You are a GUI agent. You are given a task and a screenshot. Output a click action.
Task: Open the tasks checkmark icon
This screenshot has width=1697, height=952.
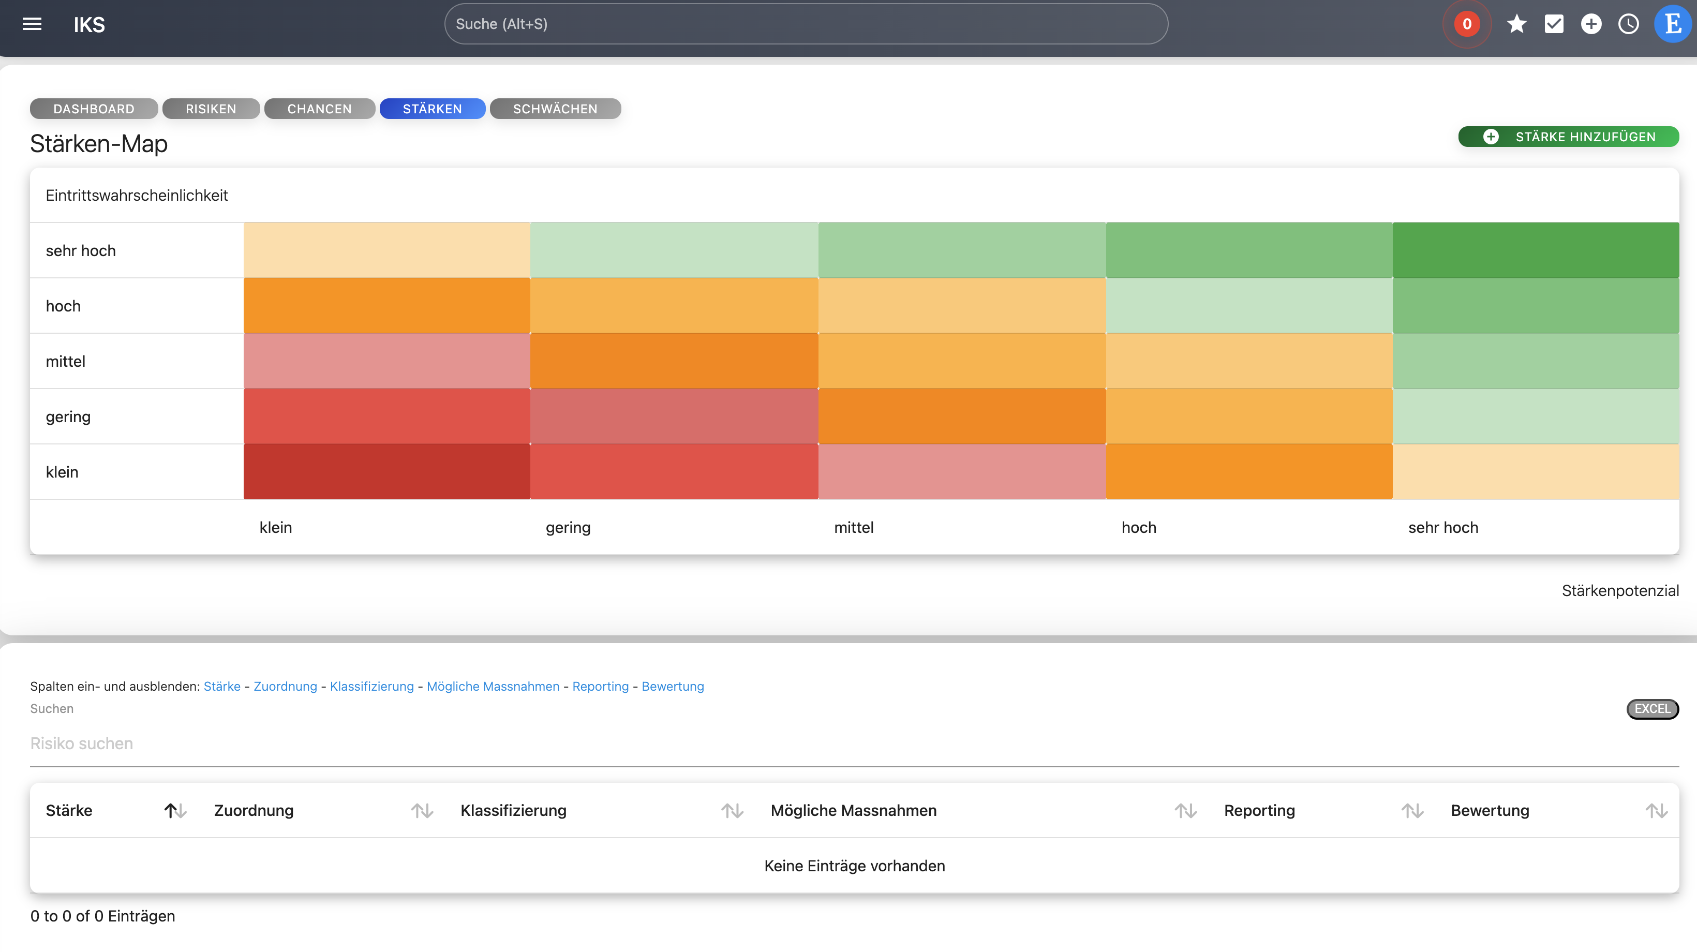click(1554, 24)
